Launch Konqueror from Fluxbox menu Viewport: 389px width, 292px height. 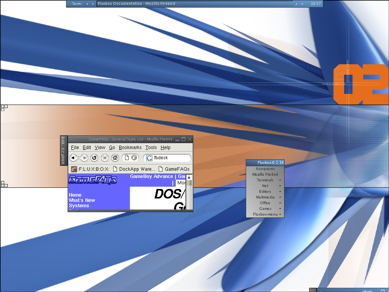(265, 168)
